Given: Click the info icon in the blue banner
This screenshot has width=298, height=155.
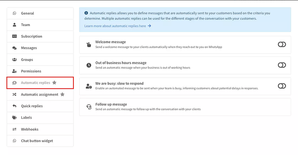Looking at the screenshot, I should point(86,13).
